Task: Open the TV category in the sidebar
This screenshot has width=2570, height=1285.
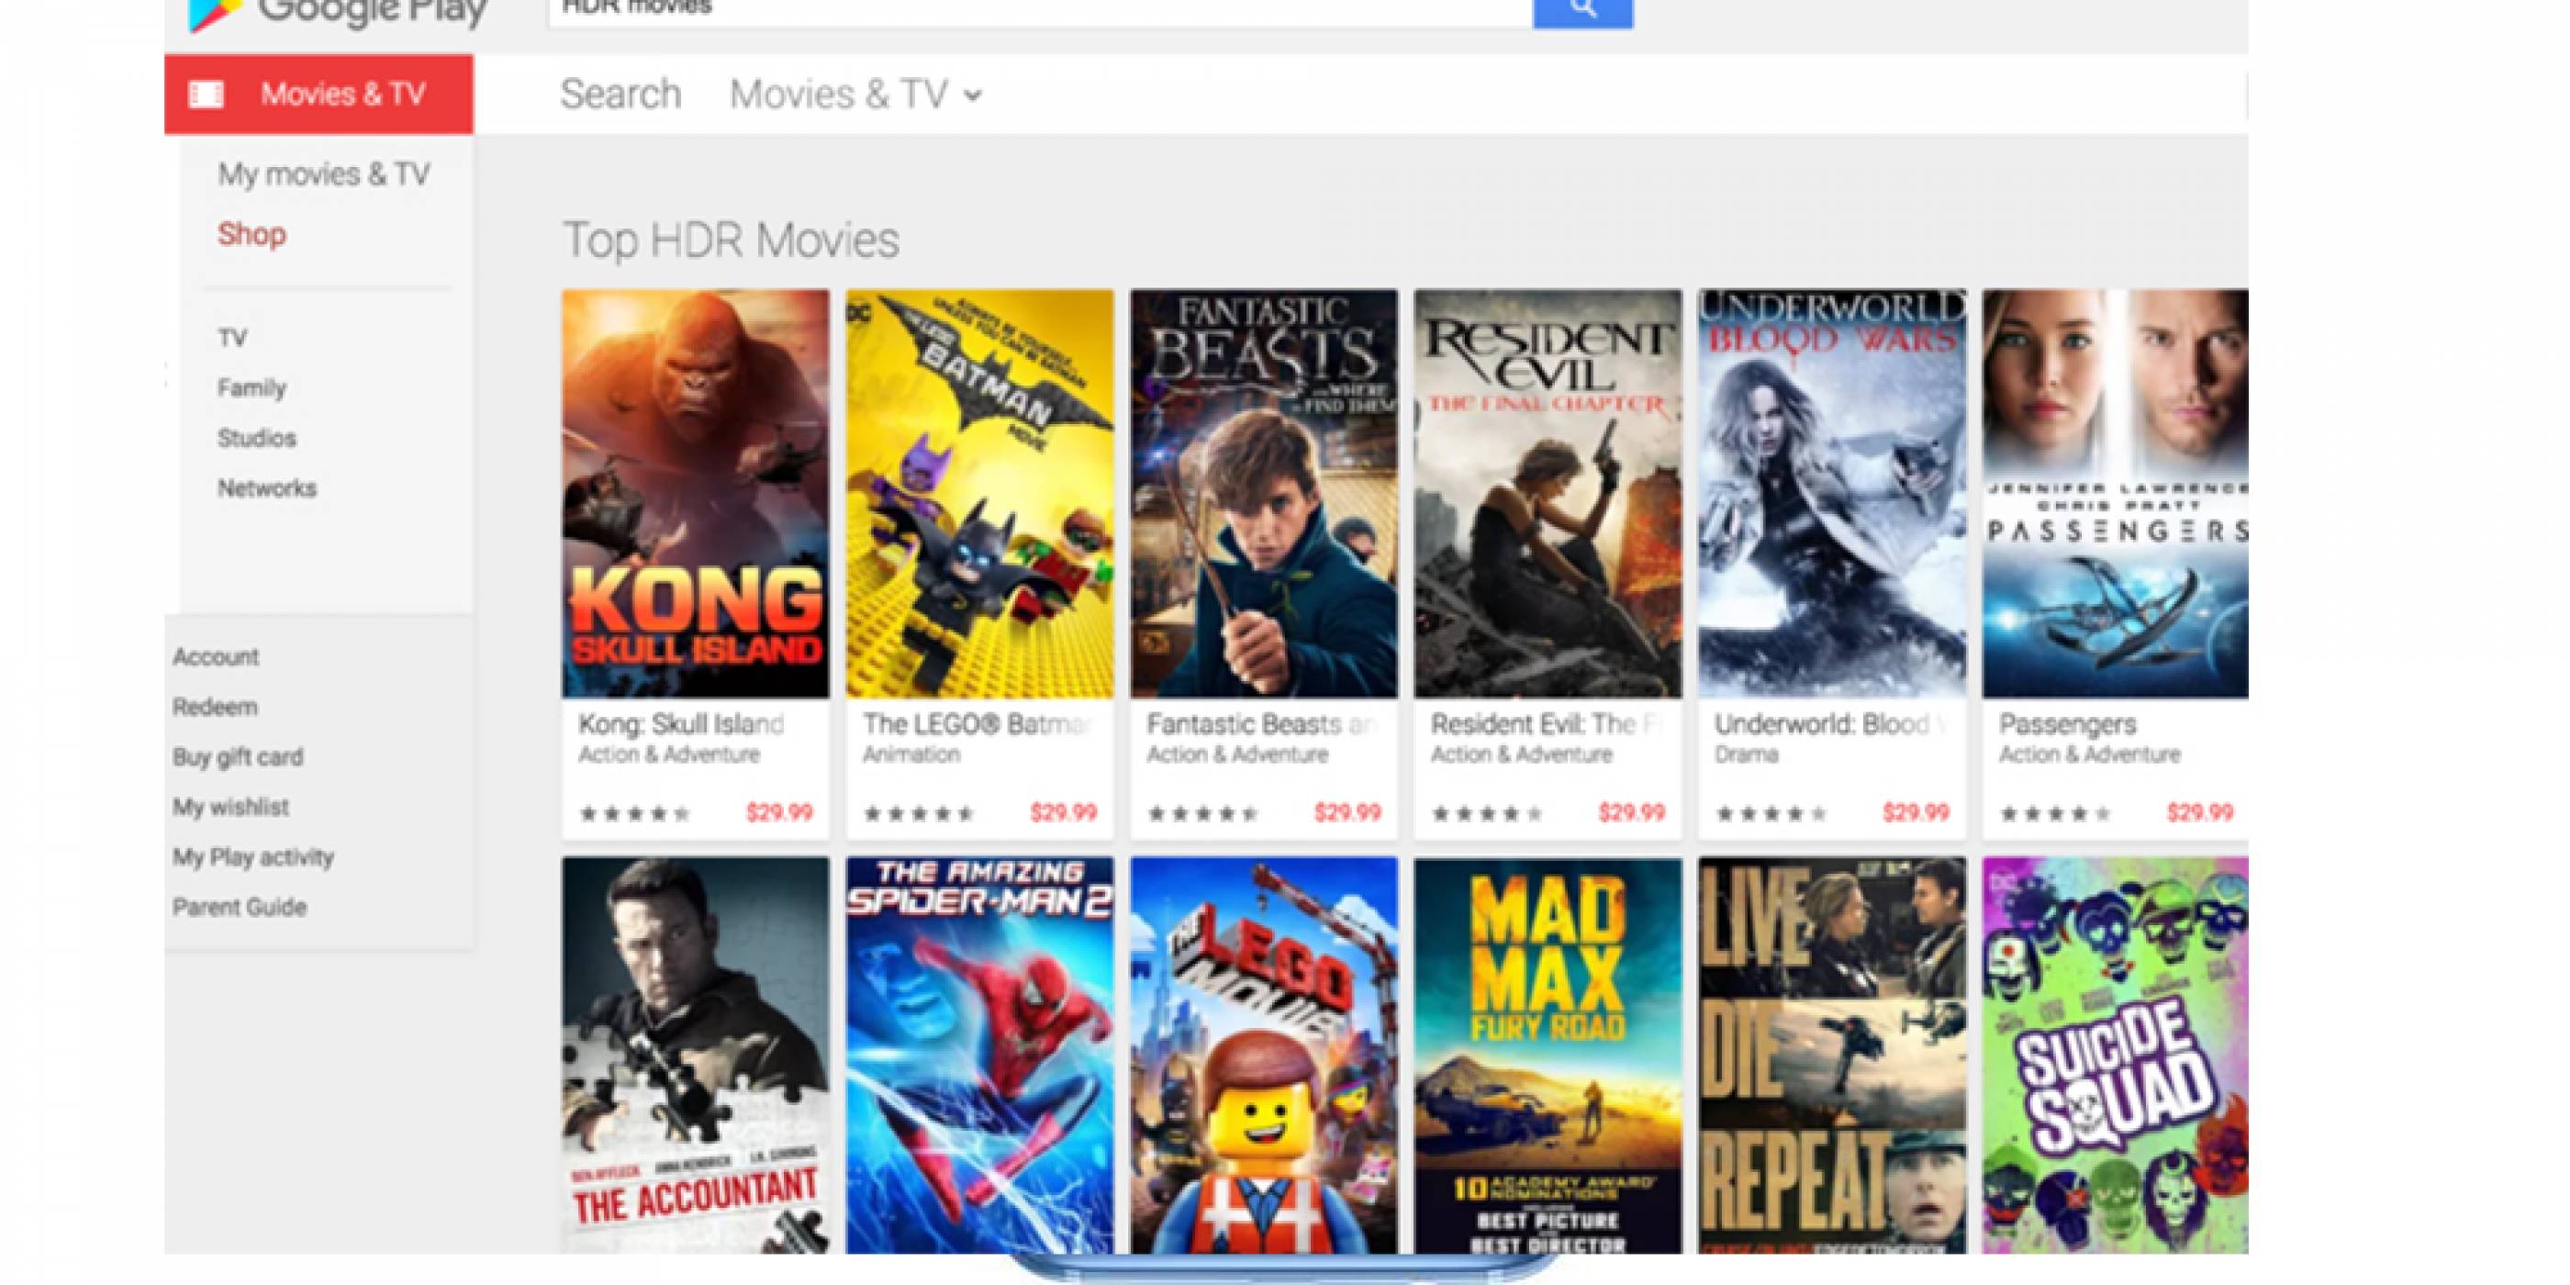Action: pyautogui.click(x=232, y=338)
